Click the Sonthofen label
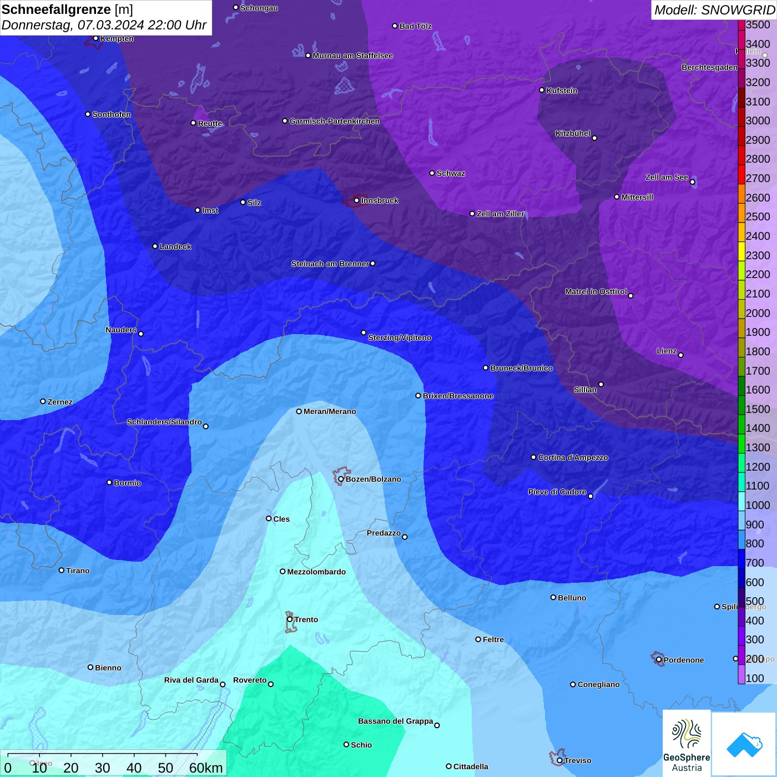777x777 pixels. click(x=112, y=114)
